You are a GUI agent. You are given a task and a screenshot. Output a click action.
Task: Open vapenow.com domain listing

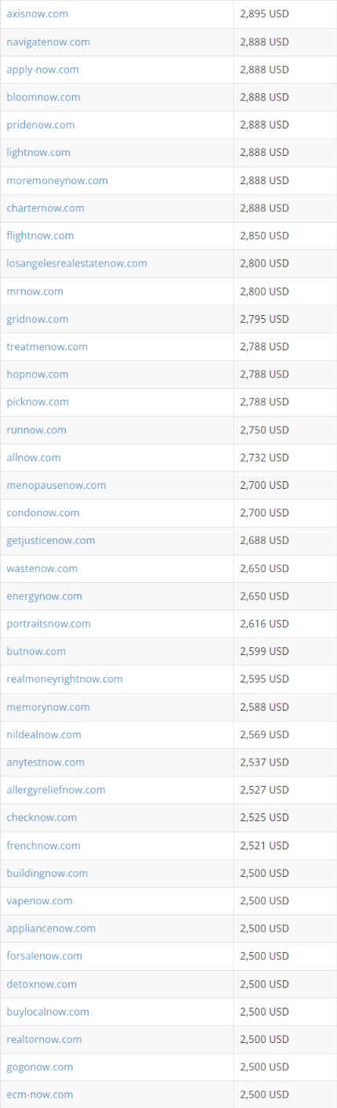pos(39,901)
